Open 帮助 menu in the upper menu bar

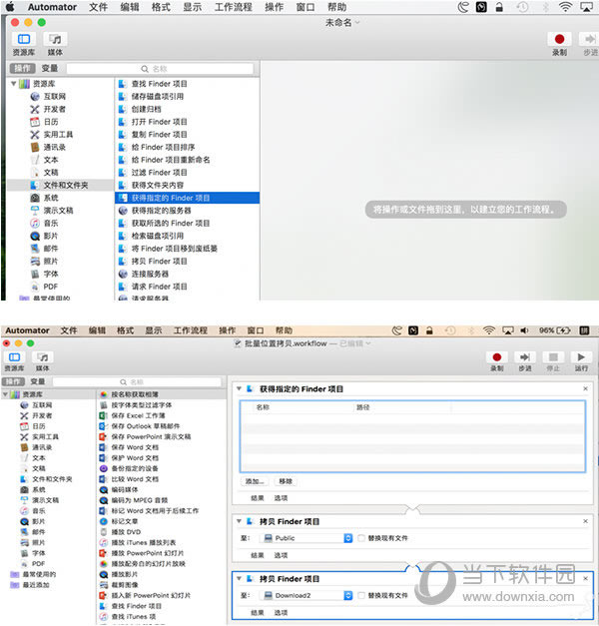(336, 7)
